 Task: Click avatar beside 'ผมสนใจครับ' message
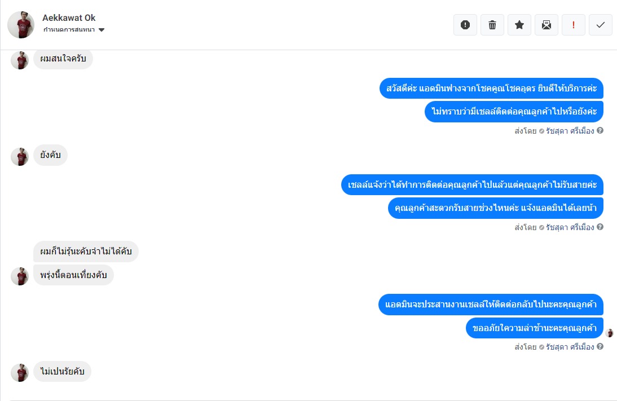(x=20, y=60)
